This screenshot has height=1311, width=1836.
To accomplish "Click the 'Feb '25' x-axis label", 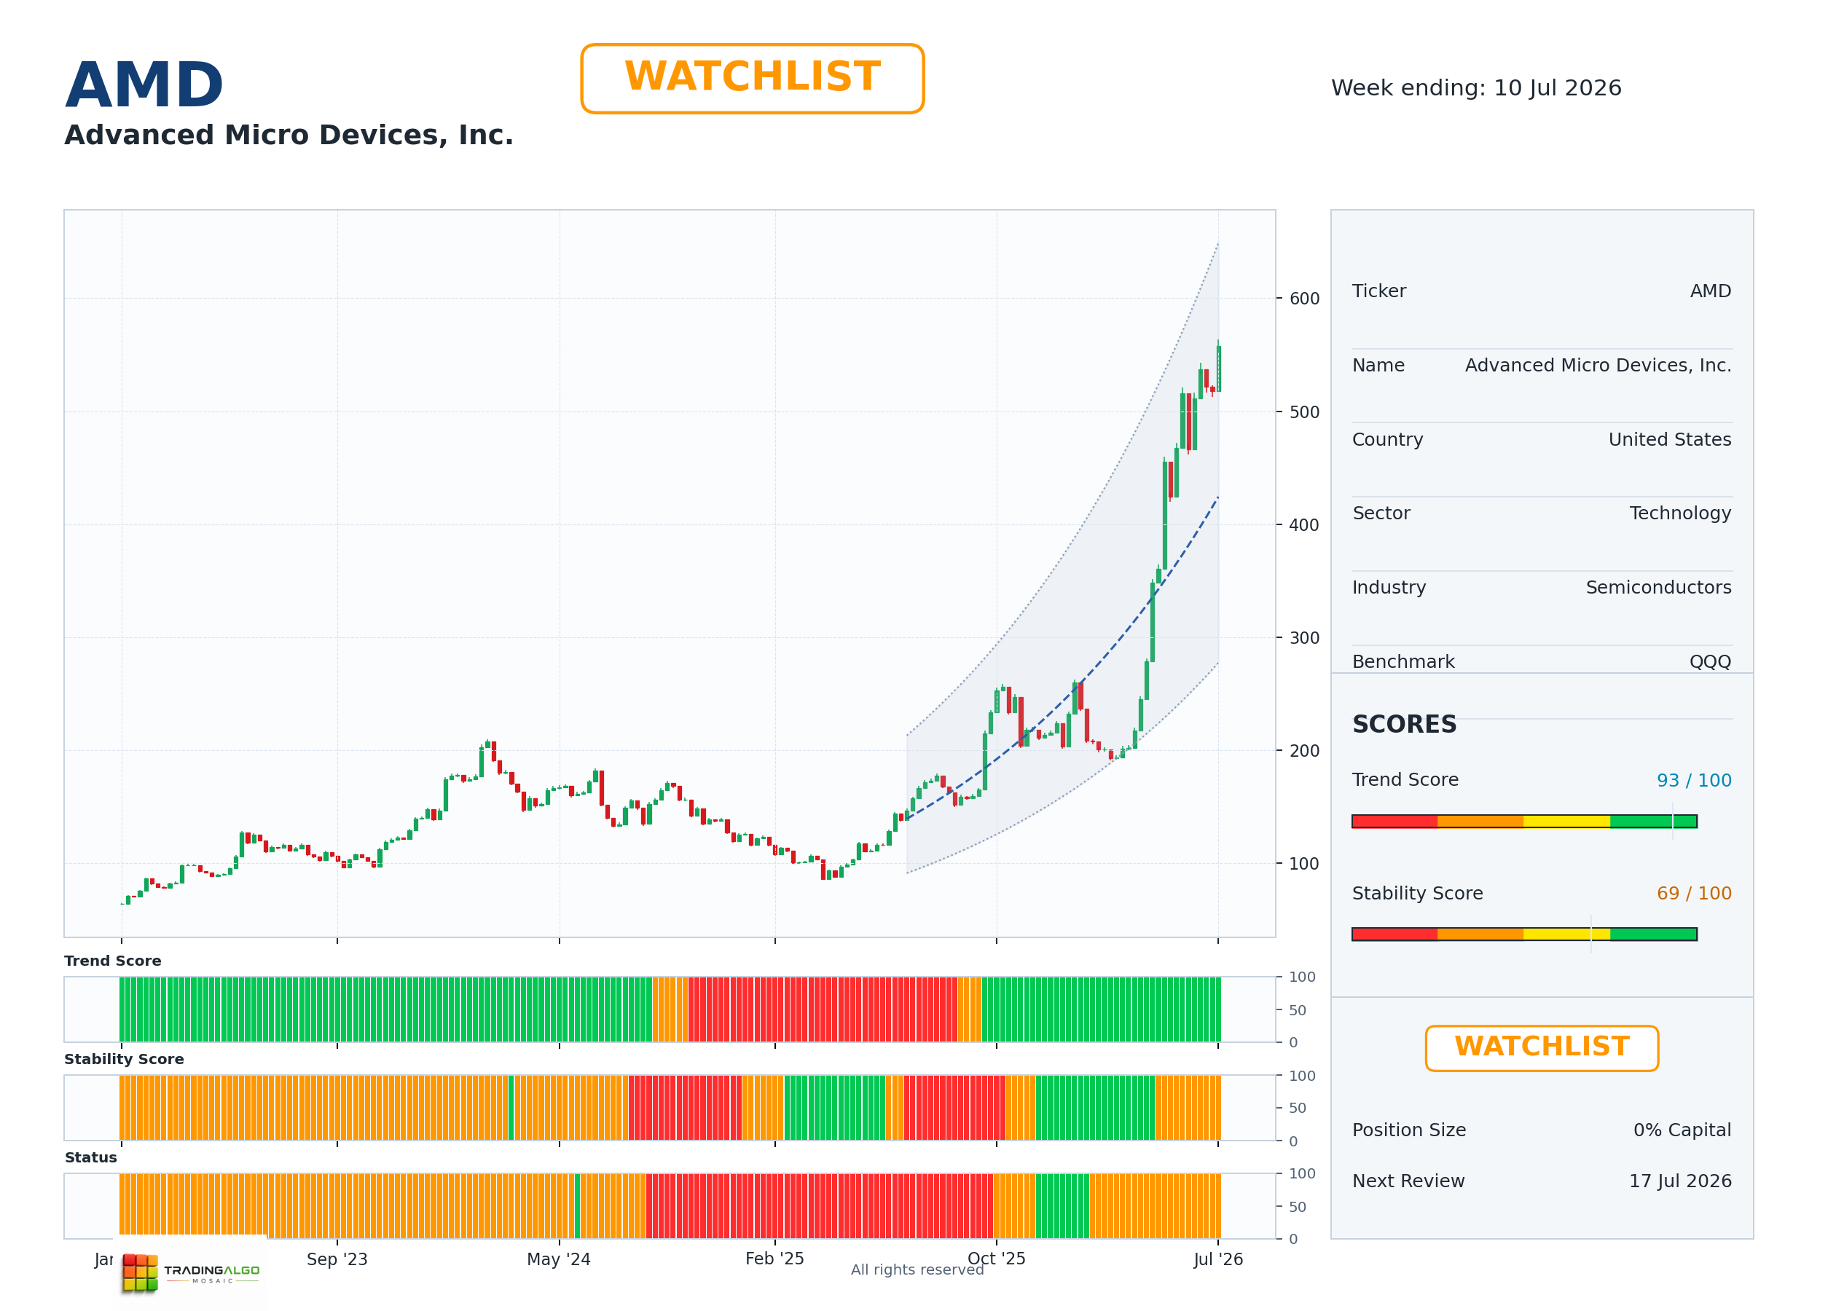I will click(x=774, y=1259).
